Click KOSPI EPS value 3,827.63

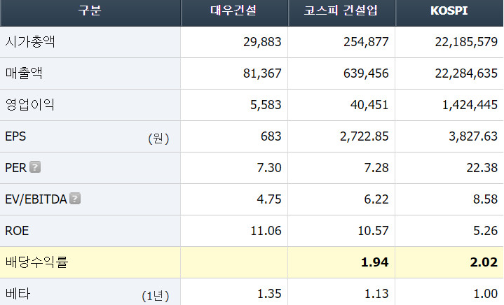[x=473, y=136]
